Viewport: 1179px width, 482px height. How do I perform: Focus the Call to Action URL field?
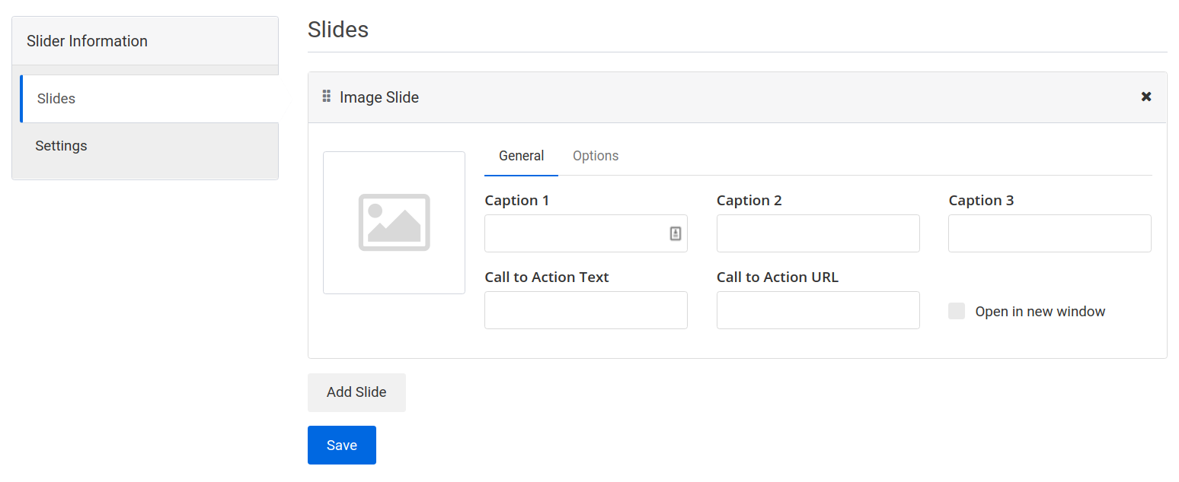(x=817, y=310)
